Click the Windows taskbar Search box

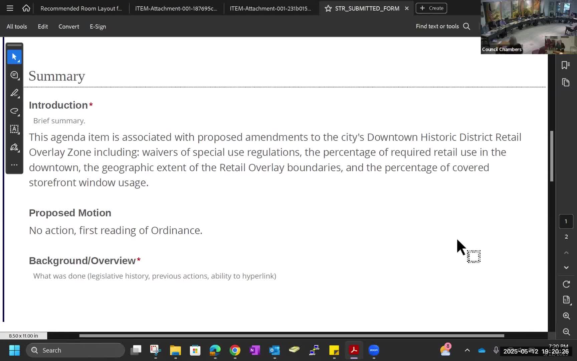tap(75, 350)
